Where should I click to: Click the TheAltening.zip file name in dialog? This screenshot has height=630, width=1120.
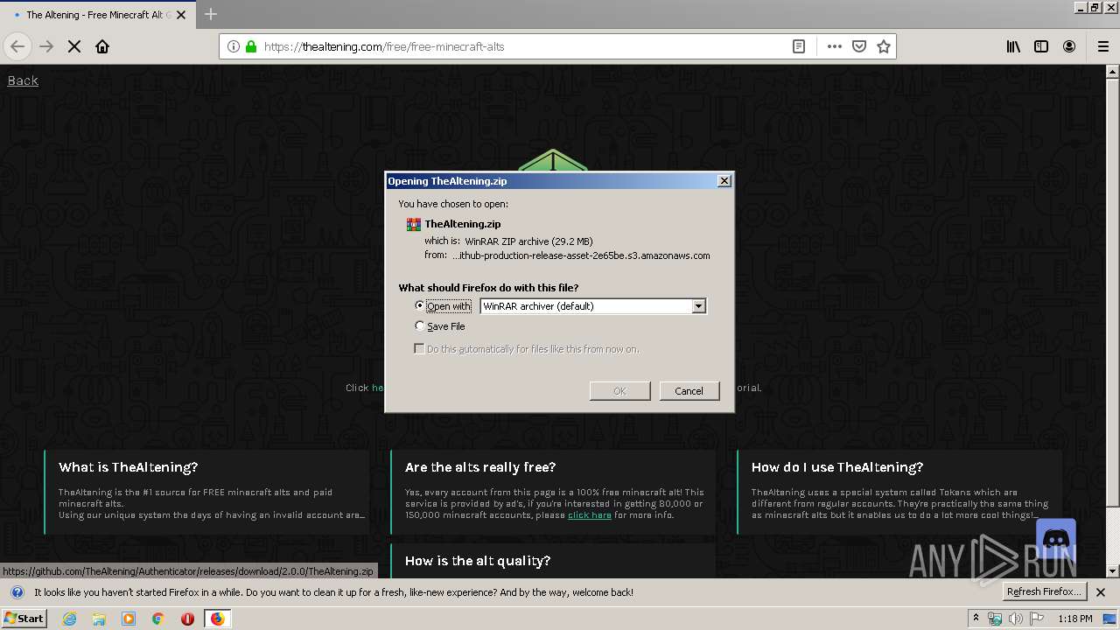[x=463, y=224]
